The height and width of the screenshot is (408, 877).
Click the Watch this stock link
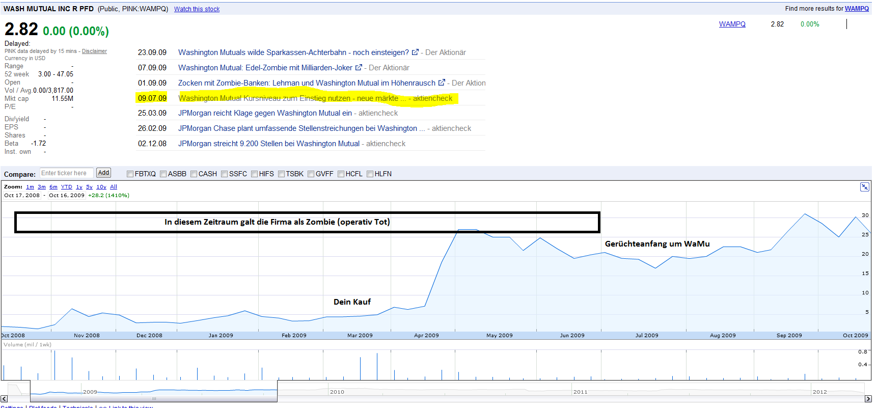pos(197,9)
